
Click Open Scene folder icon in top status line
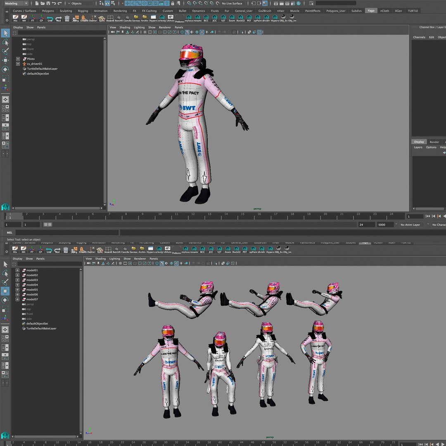point(43,3)
